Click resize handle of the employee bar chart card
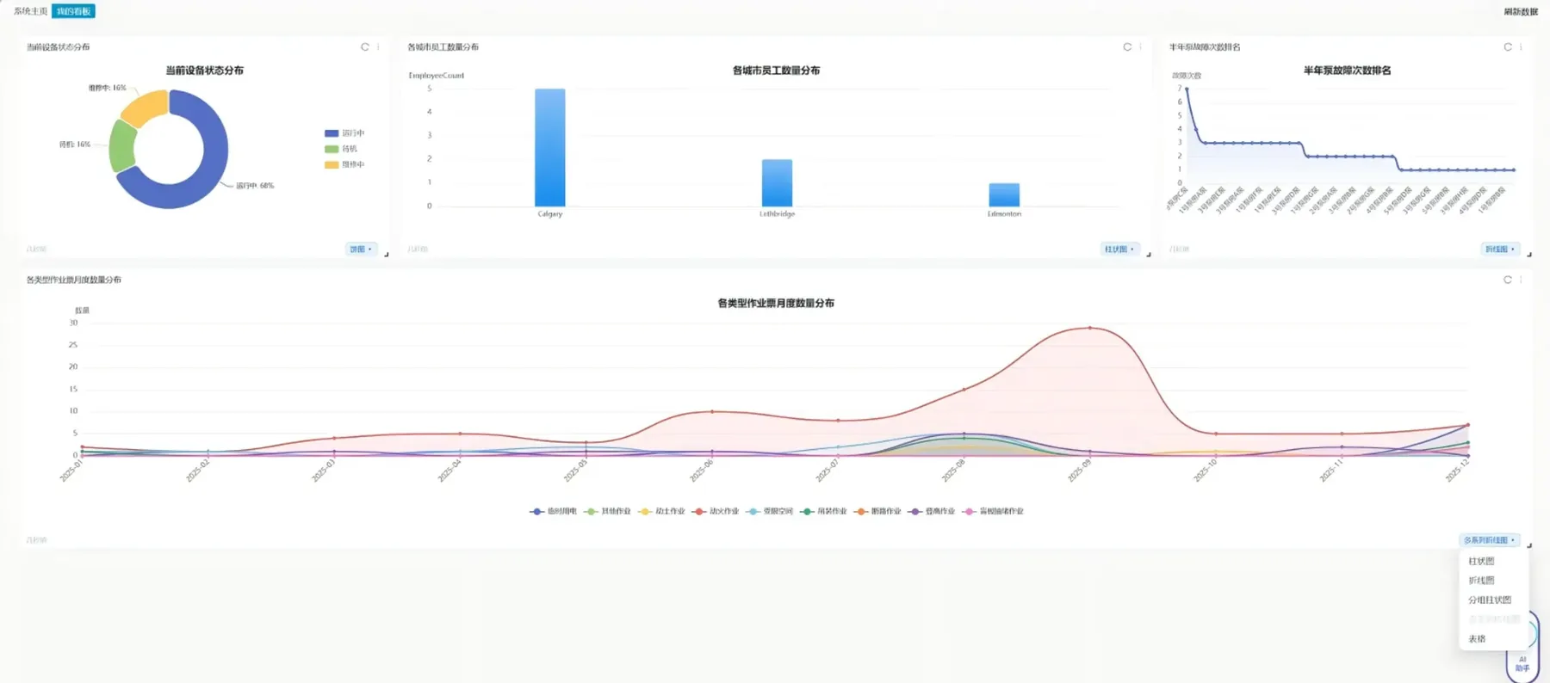The image size is (1550, 683). [x=1148, y=254]
